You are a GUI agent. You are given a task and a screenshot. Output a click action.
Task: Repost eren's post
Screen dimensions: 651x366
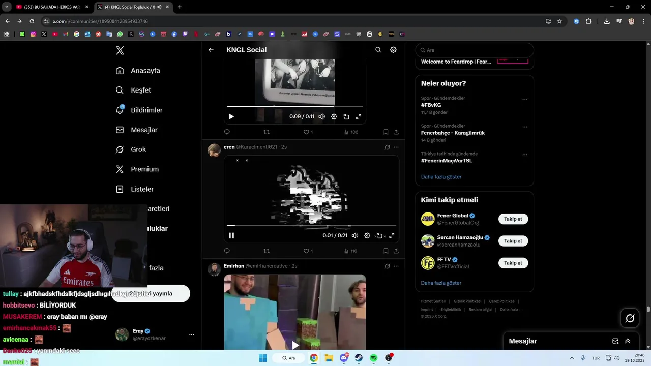[267, 251]
